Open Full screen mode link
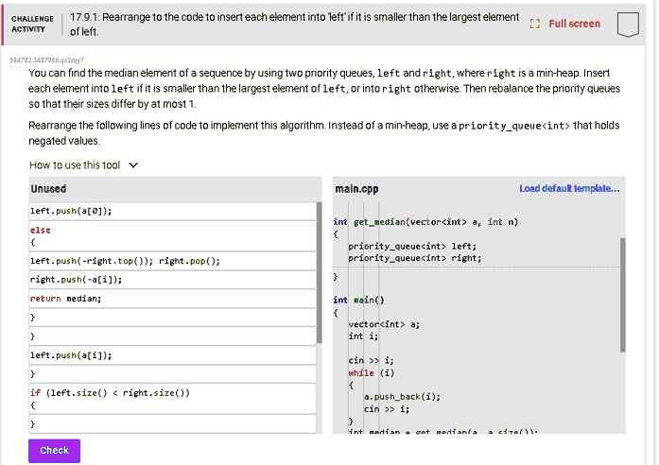 coord(574,24)
